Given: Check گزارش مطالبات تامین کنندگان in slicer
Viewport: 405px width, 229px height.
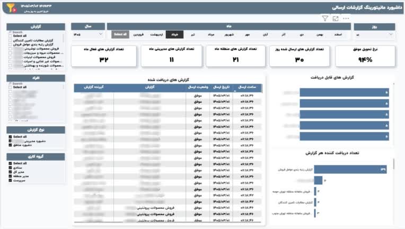Looking at the screenshot, I should click(x=10, y=40).
